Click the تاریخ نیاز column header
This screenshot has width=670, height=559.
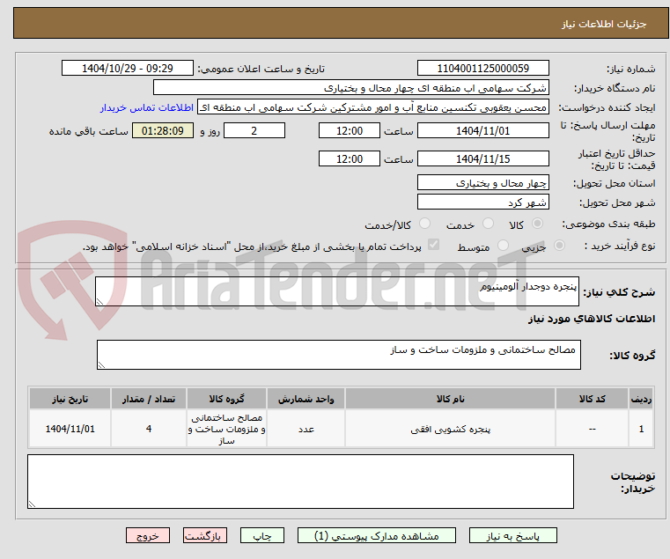pos(70,399)
